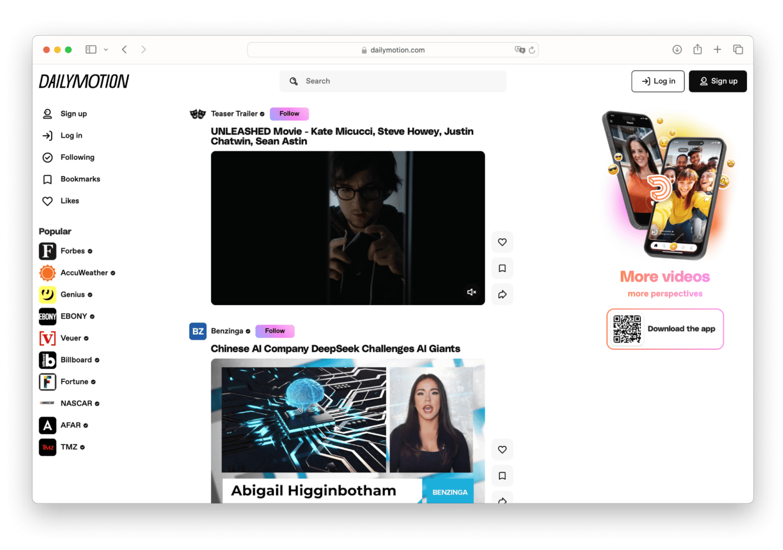Click Download the app button

(x=665, y=329)
